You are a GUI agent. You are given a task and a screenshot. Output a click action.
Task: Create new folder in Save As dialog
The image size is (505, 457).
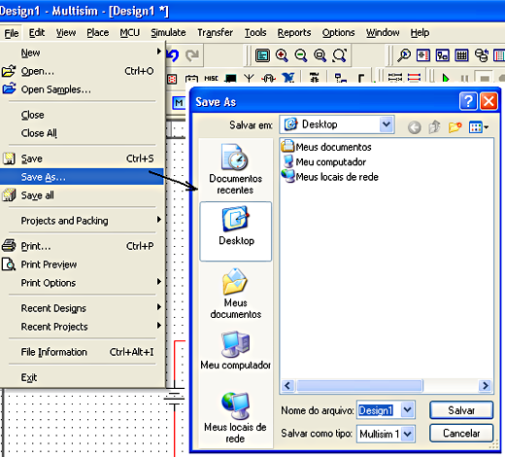pyautogui.click(x=454, y=127)
